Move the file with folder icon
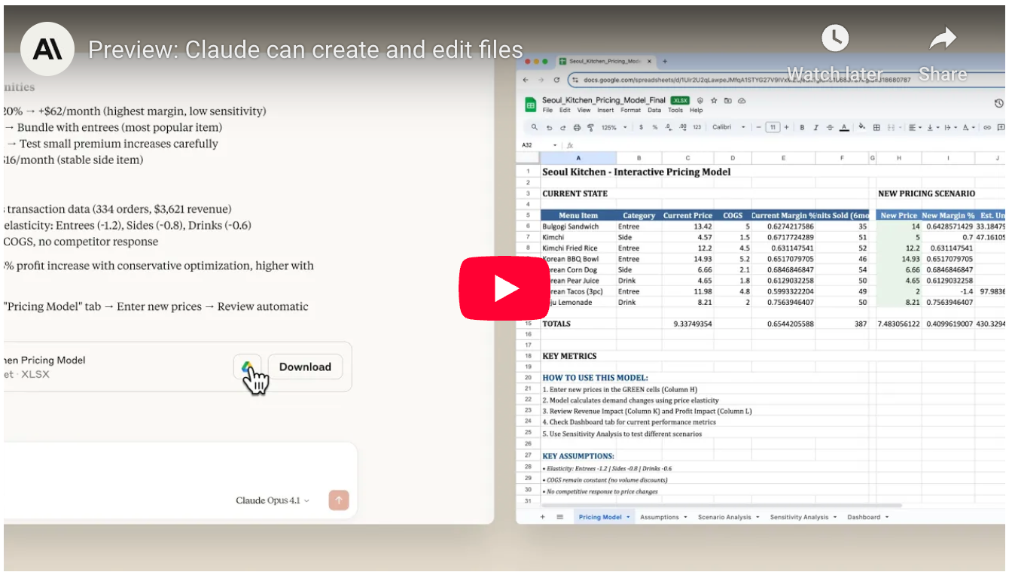This screenshot has width=1012, height=575. 727,100
